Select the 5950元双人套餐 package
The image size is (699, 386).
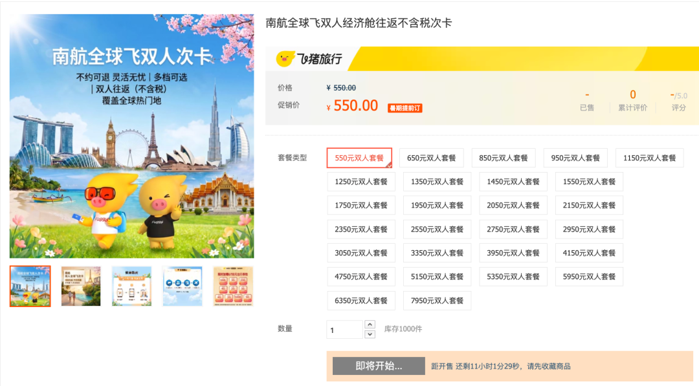click(590, 277)
